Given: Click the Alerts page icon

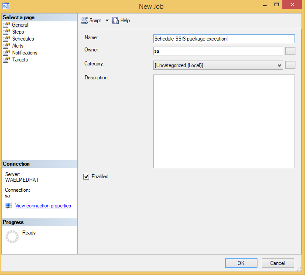Looking at the screenshot, I should tap(7, 46).
